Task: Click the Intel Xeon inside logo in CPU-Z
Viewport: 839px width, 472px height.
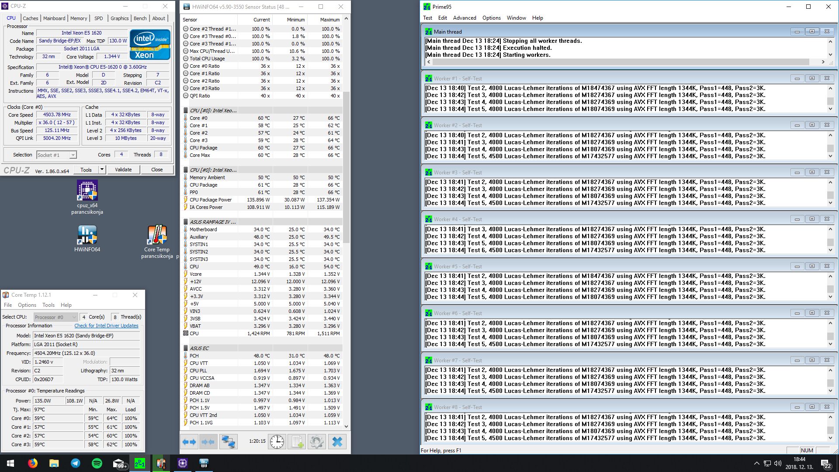Action: point(150,45)
